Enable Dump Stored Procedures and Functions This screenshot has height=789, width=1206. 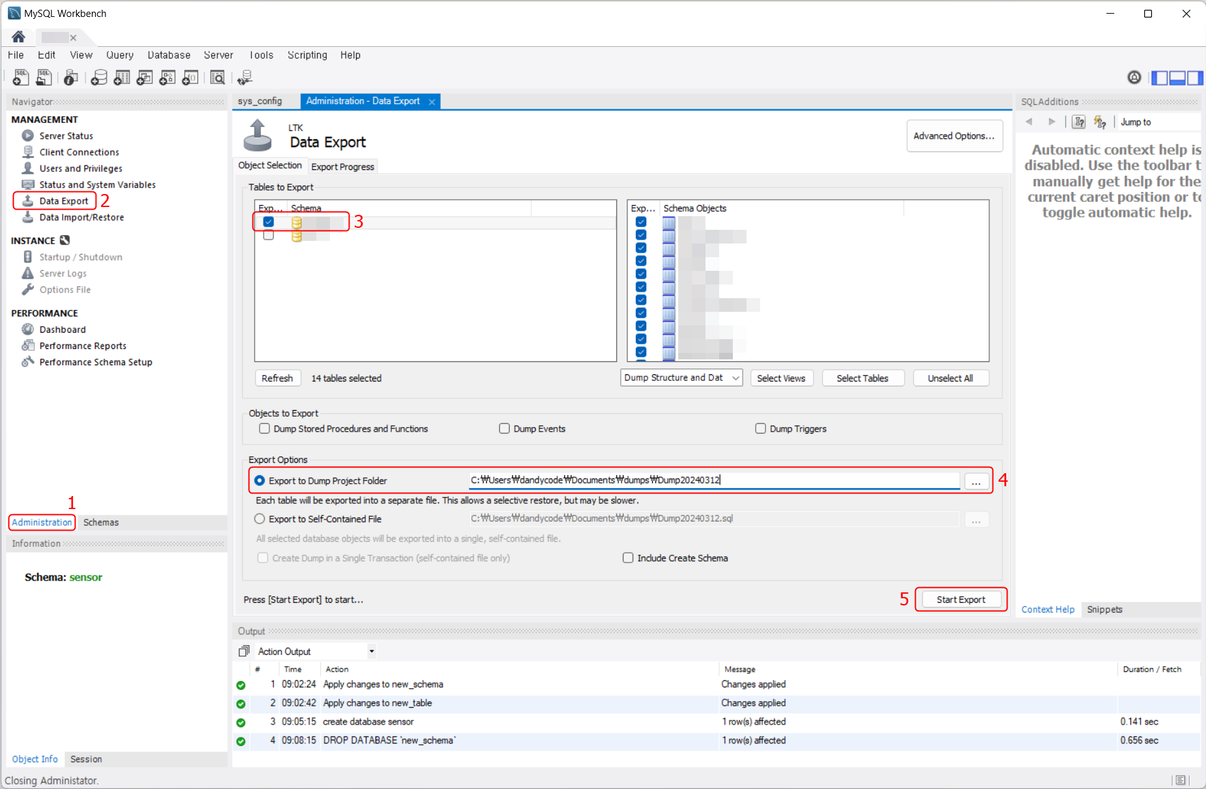click(x=264, y=428)
